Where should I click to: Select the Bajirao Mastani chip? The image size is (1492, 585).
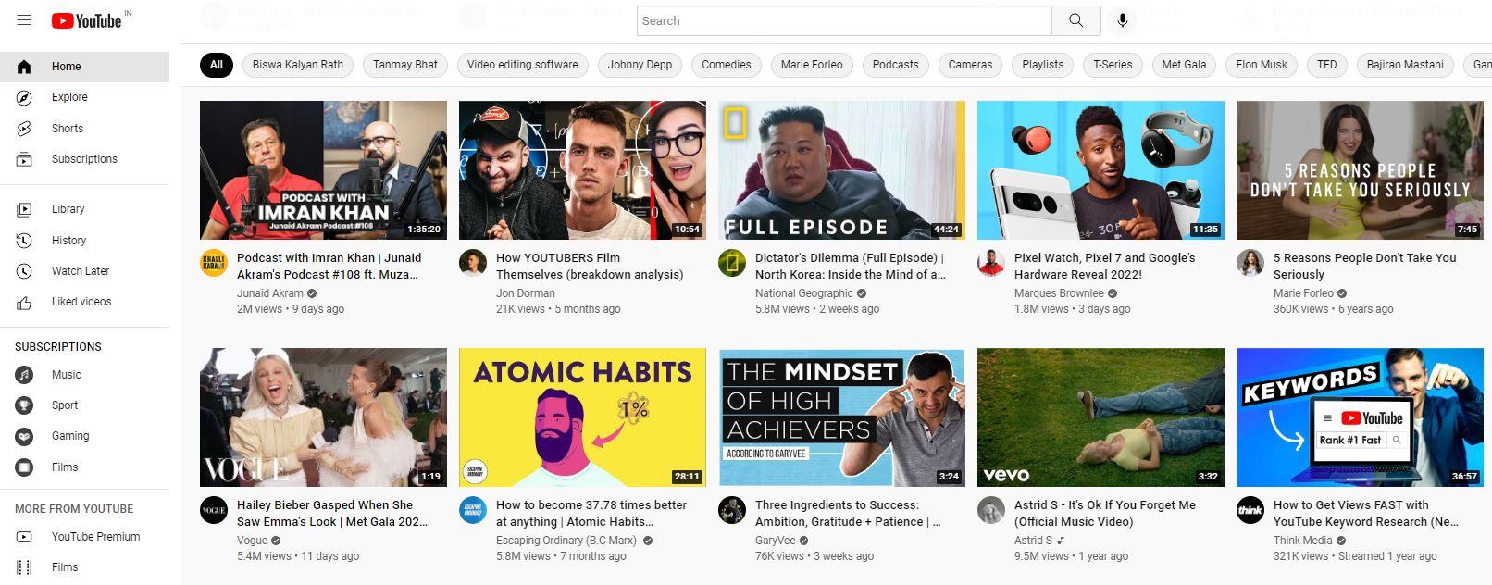pyautogui.click(x=1405, y=65)
